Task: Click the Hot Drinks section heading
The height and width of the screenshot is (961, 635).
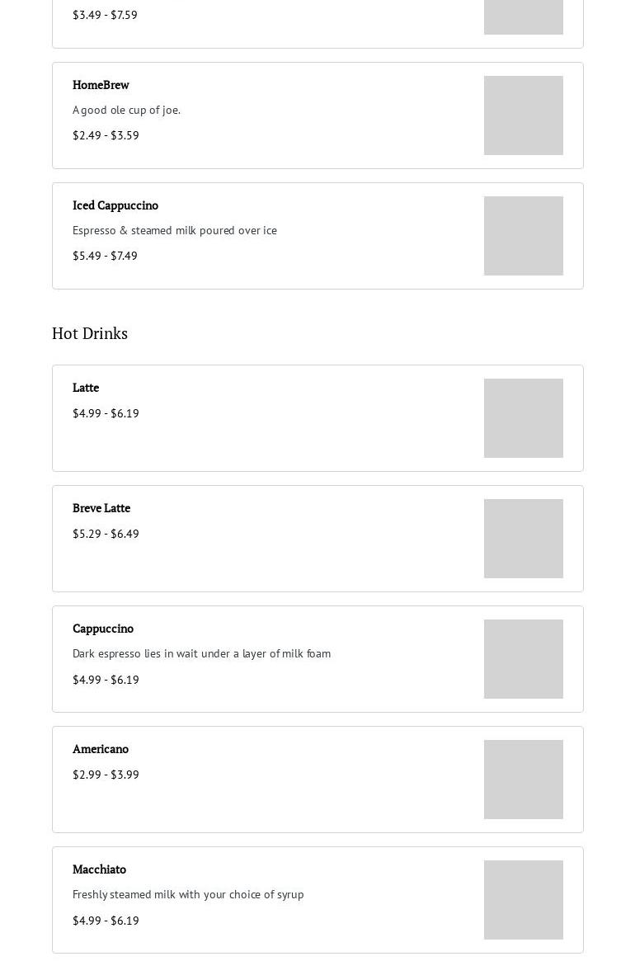Action: (90, 333)
